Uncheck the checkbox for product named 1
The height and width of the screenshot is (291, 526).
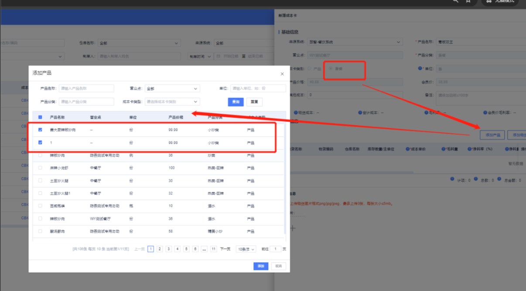pyautogui.click(x=40, y=142)
